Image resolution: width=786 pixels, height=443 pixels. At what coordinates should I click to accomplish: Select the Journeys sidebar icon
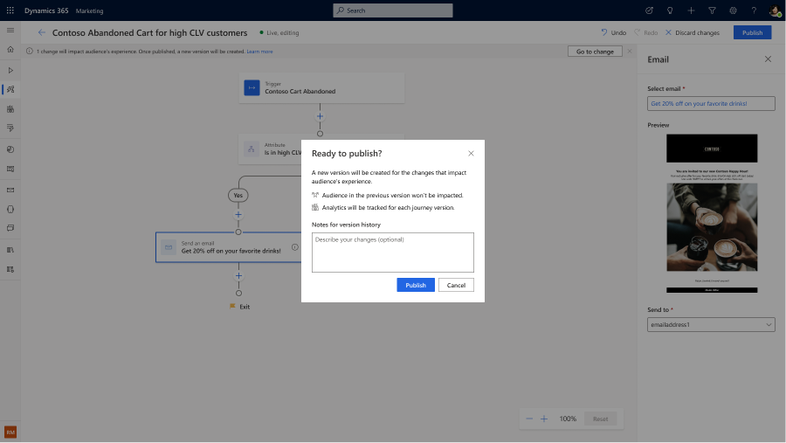10,89
